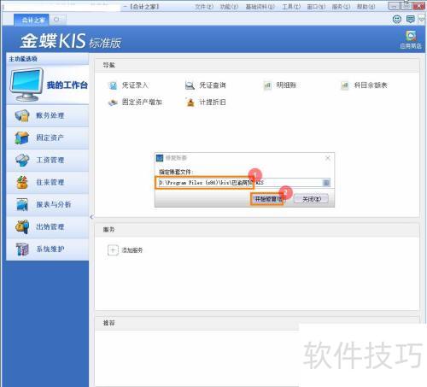Click the dropdown arrow under the chat icon
The width and height of the screenshot is (427, 387).
pyautogui.click(x=422, y=20)
